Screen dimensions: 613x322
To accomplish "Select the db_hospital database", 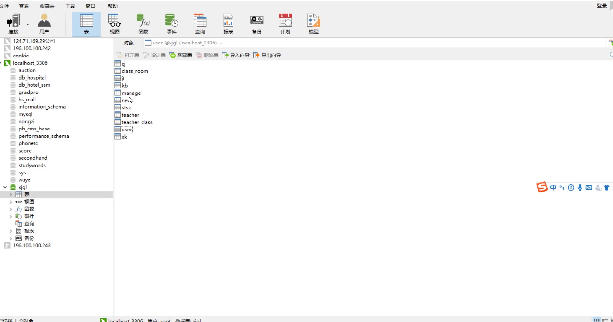I will [32, 78].
